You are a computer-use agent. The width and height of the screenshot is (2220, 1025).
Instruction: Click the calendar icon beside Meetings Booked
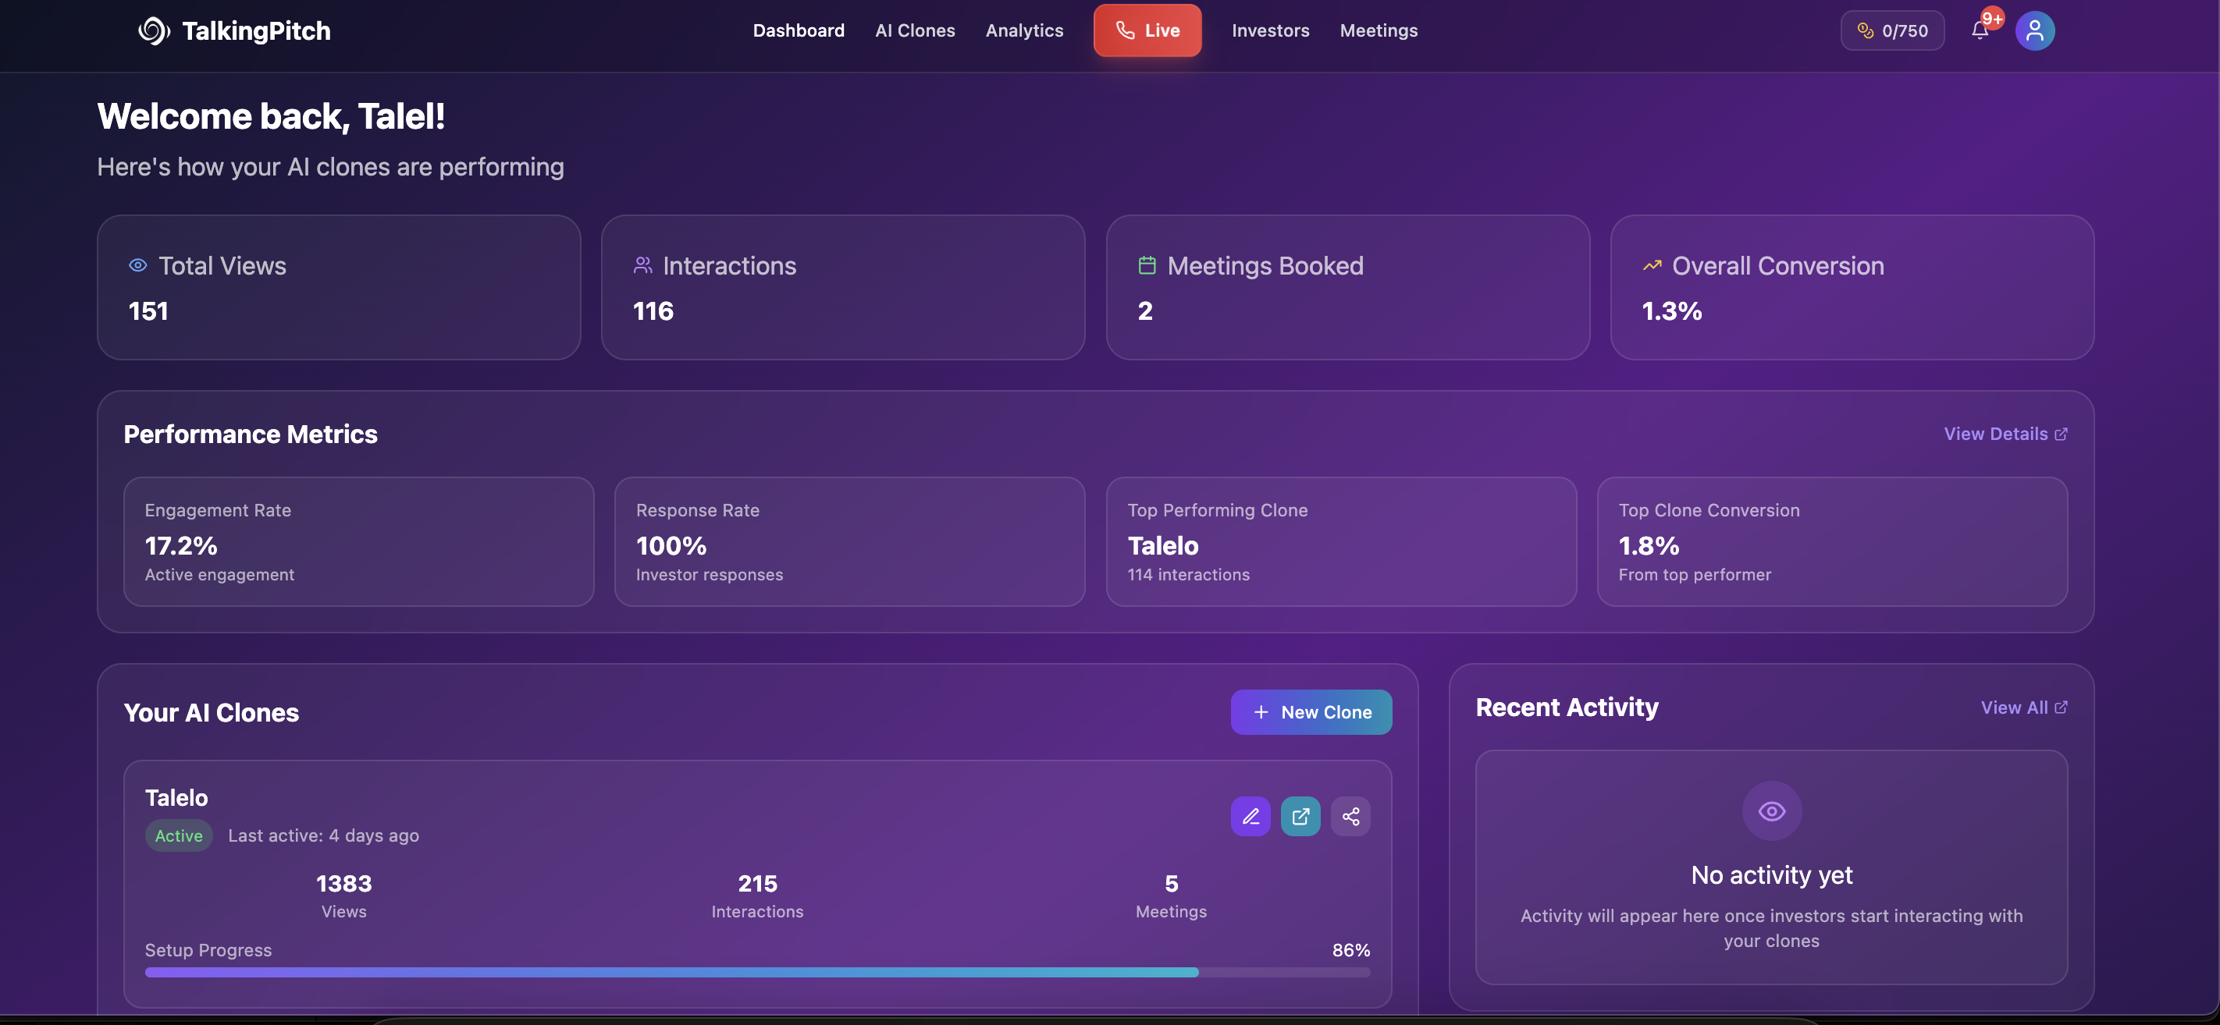click(1147, 265)
